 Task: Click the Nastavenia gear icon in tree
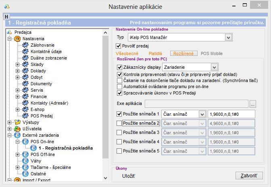click(x=17, y=39)
